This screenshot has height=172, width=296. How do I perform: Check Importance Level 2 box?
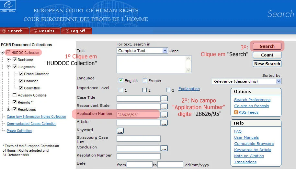145,90
